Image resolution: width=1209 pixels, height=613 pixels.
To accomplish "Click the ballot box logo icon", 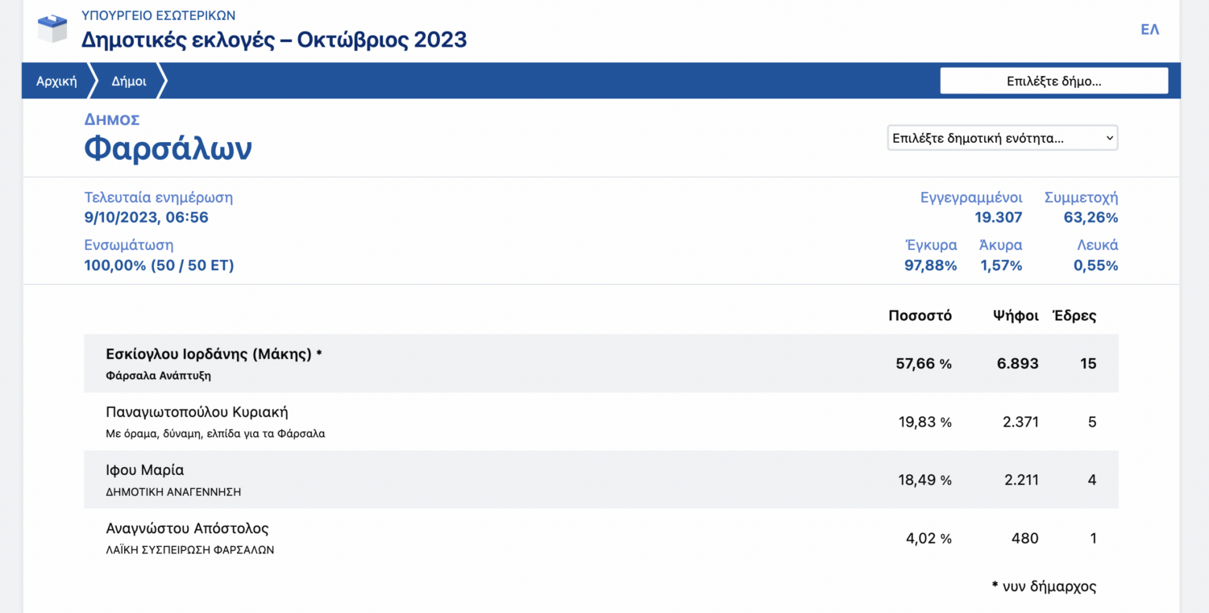I will pos(52,28).
